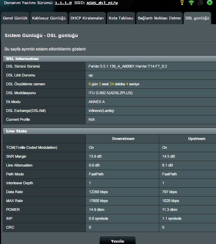Click the 12288 kbps data rate

pos(98,192)
